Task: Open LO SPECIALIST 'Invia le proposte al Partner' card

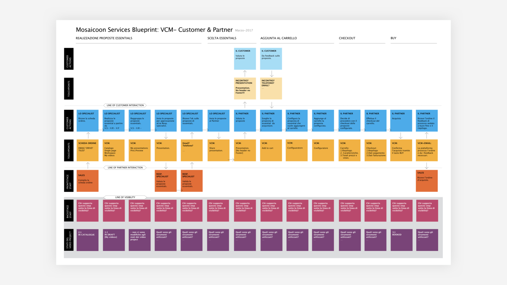Action: (x=218, y=121)
